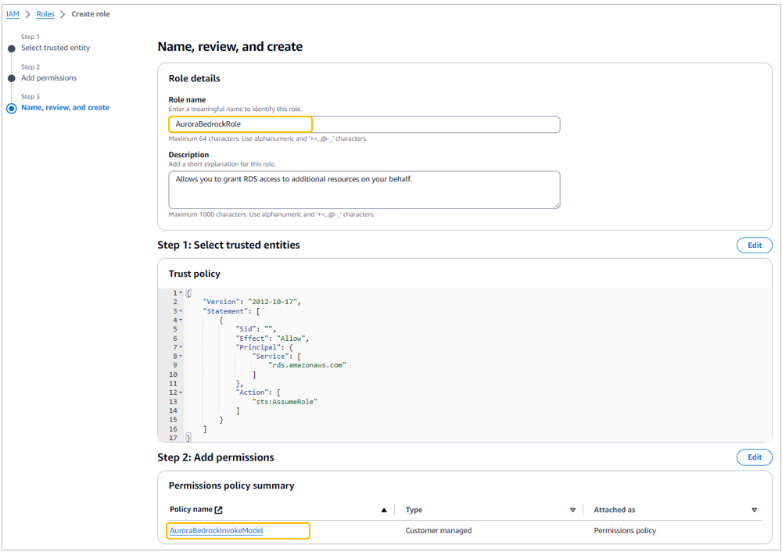782x552 pixels.
Task: Go to Select trusted entity step
Action: pyautogui.click(x=55, y=48)
